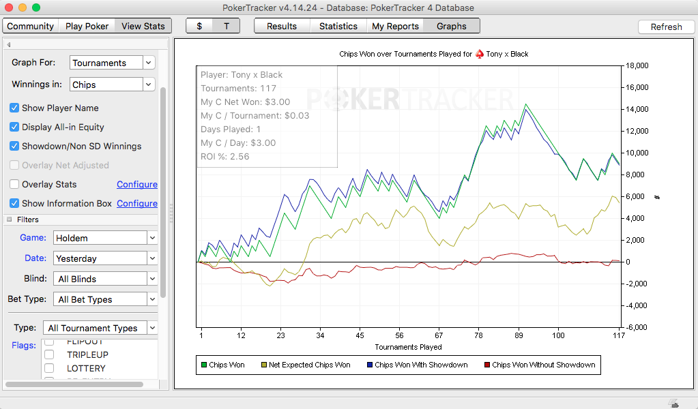Click the red Chips Won Without Showdown legend marker
Viewport: 698px width, 409px height.
[x=486, y=365]
